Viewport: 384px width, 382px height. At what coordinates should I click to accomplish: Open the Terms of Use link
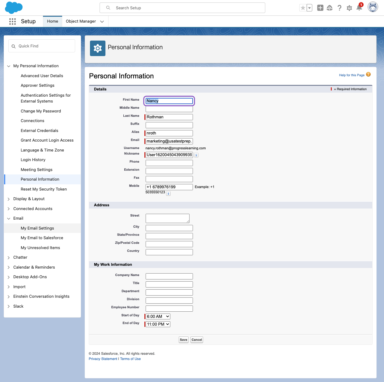tap(130, 359)
